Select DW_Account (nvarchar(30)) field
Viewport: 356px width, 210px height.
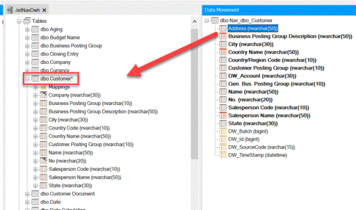tap(262, 76)
